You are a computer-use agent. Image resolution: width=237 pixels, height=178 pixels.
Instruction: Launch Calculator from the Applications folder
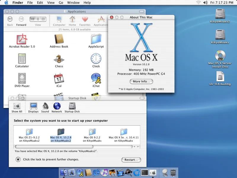point(22,58)
